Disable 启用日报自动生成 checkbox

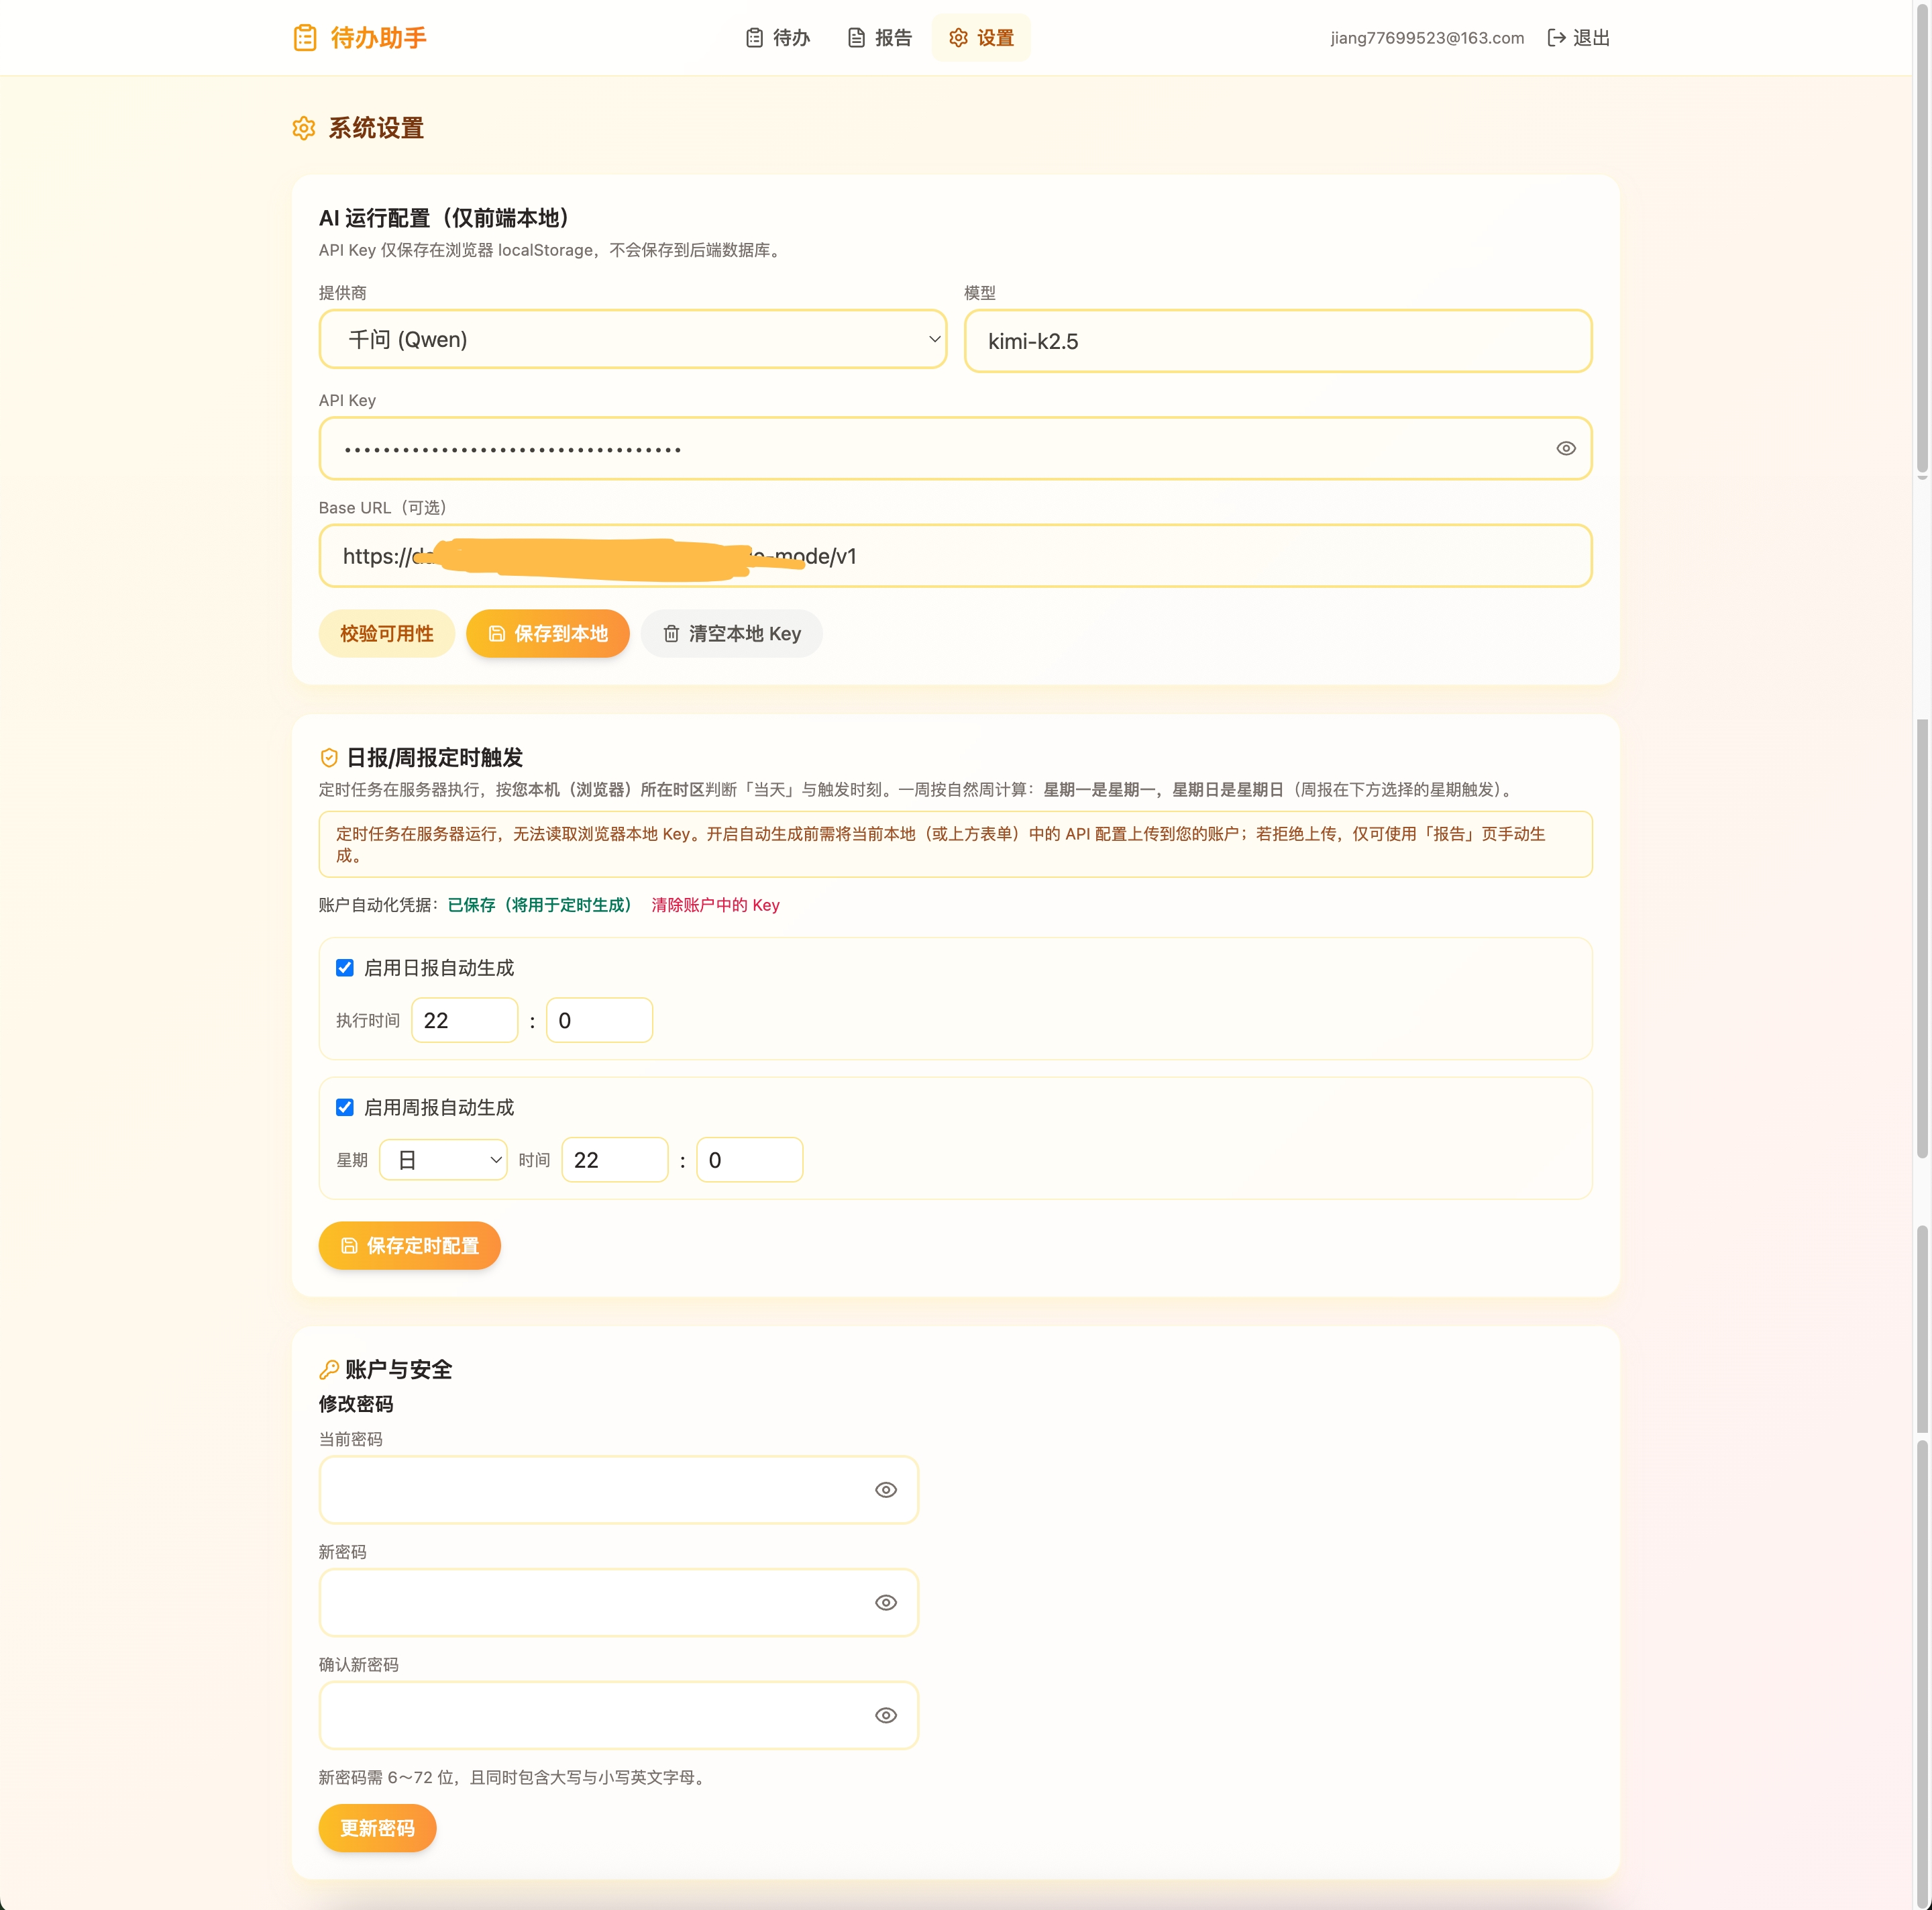(344, 968)
